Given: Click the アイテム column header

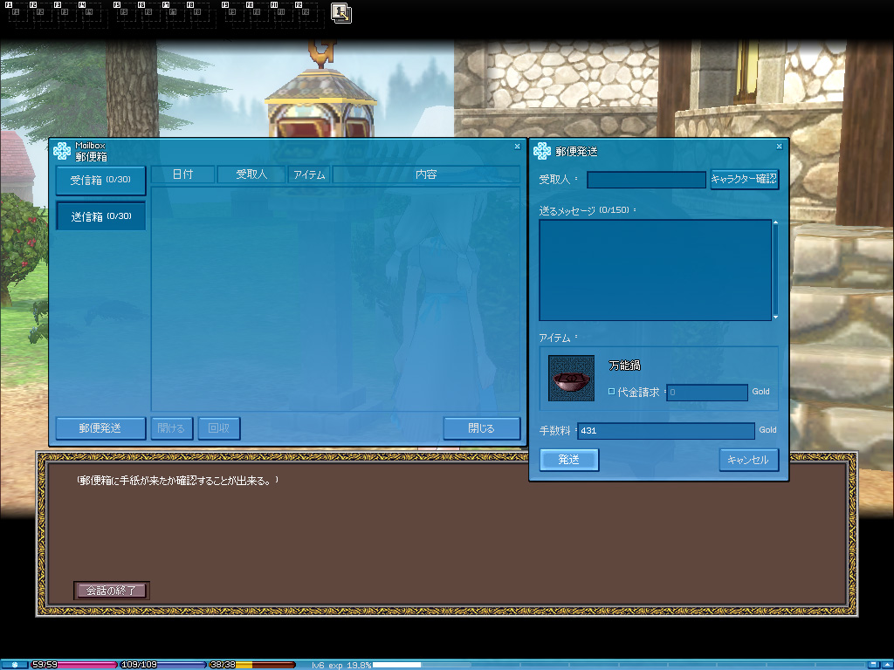Looking at the screenshot, I should coord(309,174).
